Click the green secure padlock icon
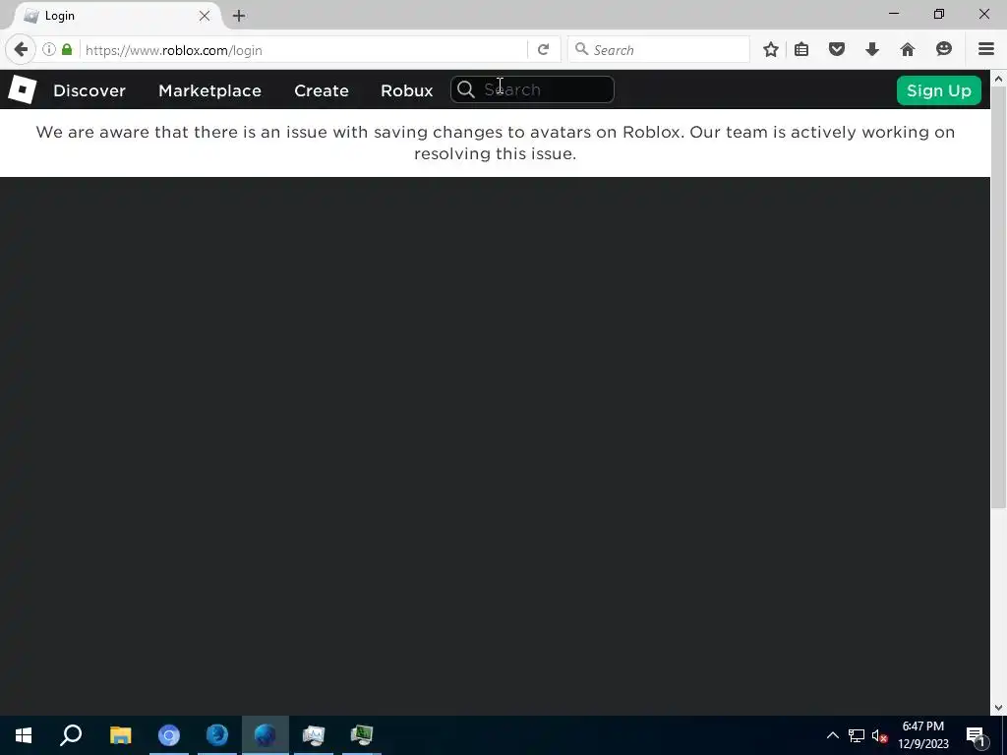 pyautogui.click(x=67, y=49)
